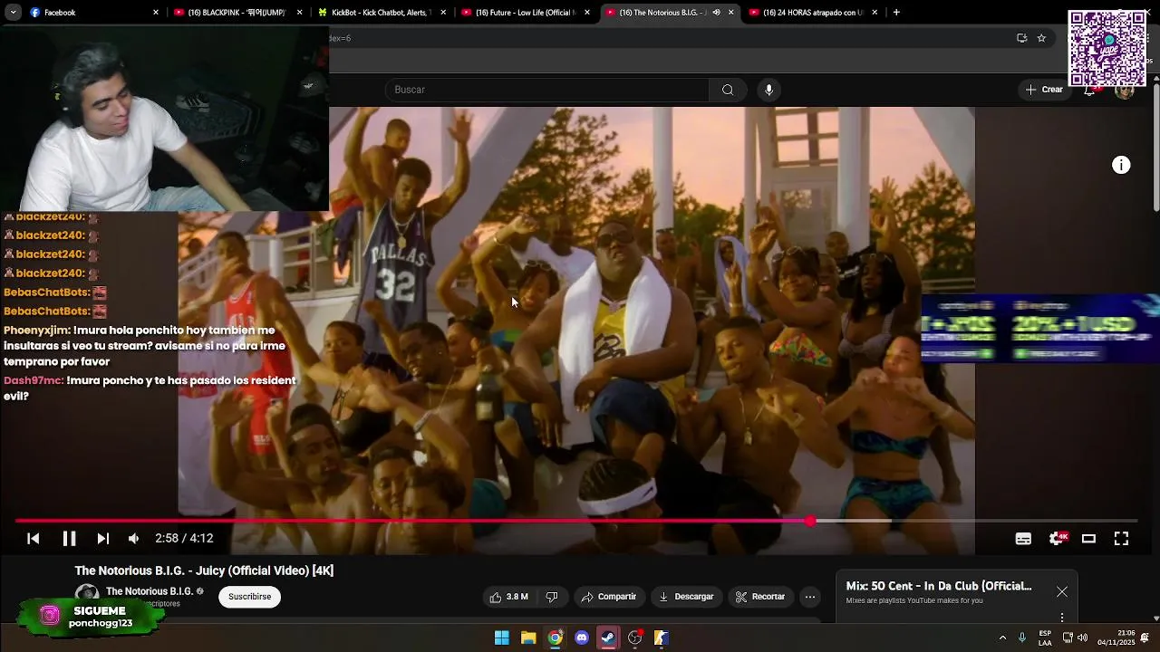
Task: Open Steam from the taskbar
Action: tap(608, 638)
